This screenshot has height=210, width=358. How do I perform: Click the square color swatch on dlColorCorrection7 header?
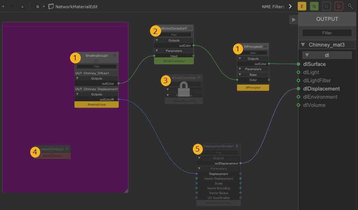point(190,28)
